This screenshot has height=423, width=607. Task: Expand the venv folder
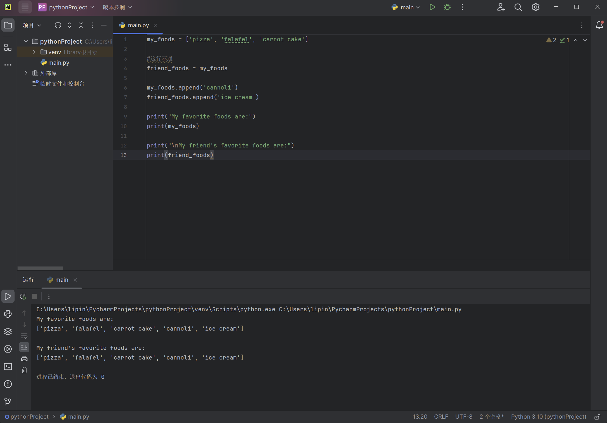(x=34, y=52)
